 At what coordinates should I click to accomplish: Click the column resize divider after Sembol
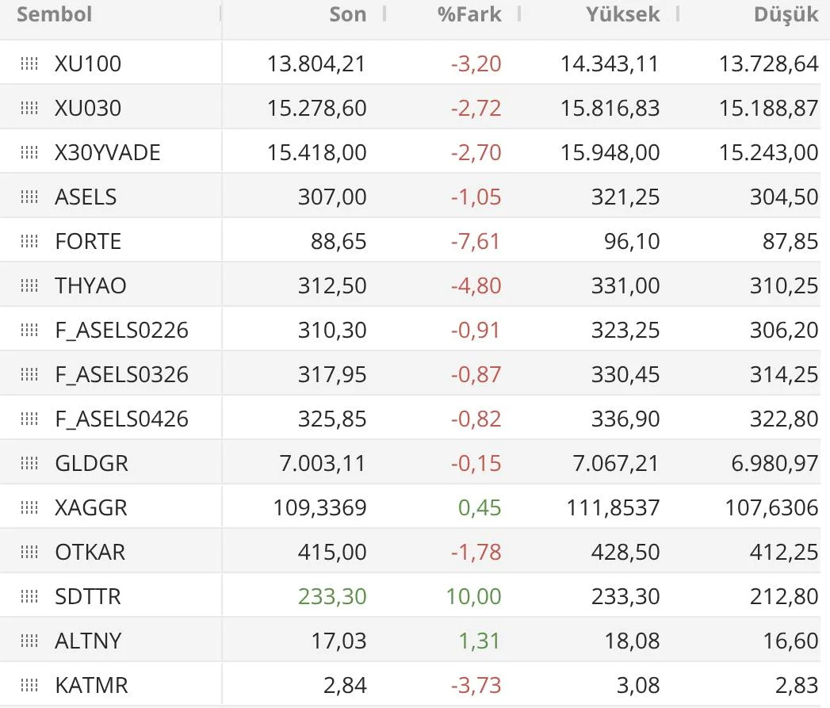tap(221, 14)
